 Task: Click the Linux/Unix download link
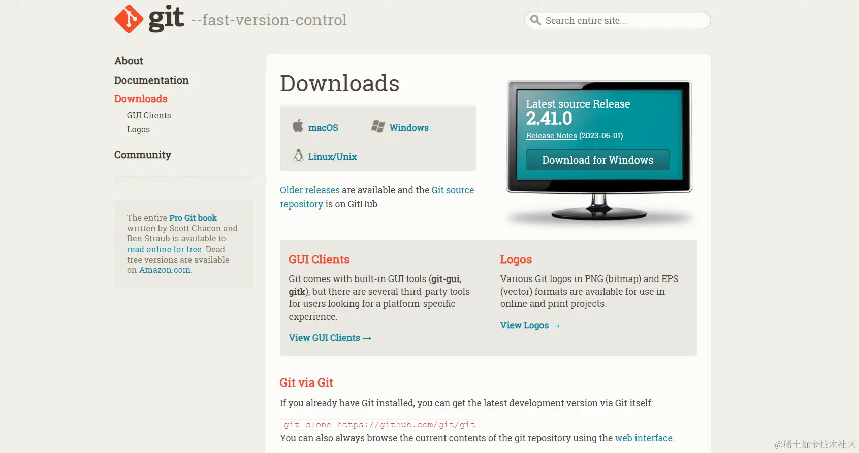[x=332, y=157]
